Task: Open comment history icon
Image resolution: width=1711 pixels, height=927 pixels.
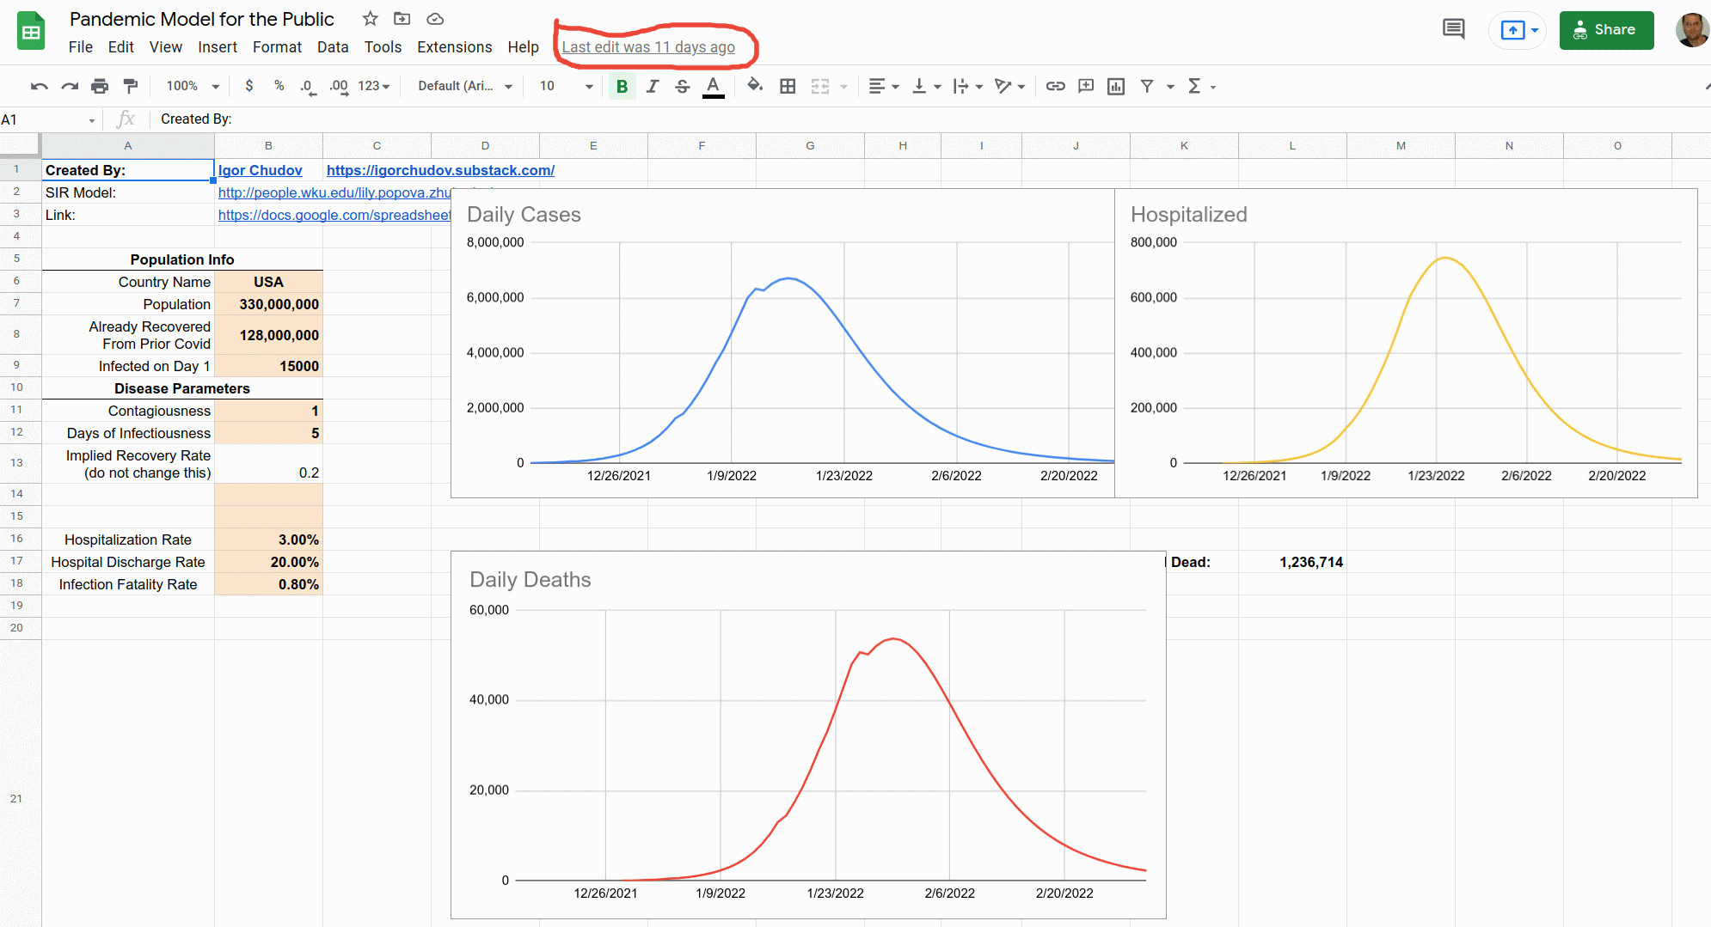Action: pos(1453,29)
